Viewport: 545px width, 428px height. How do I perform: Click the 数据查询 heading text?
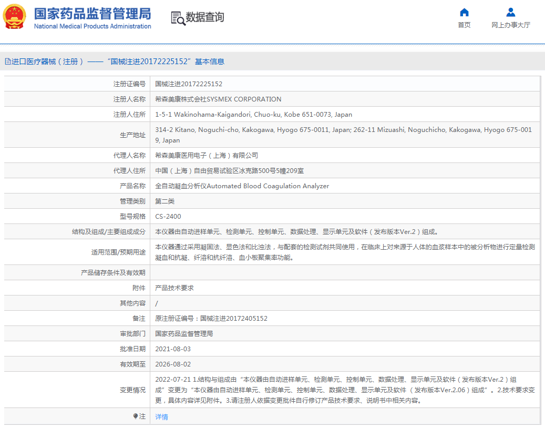tap(205, 17)
